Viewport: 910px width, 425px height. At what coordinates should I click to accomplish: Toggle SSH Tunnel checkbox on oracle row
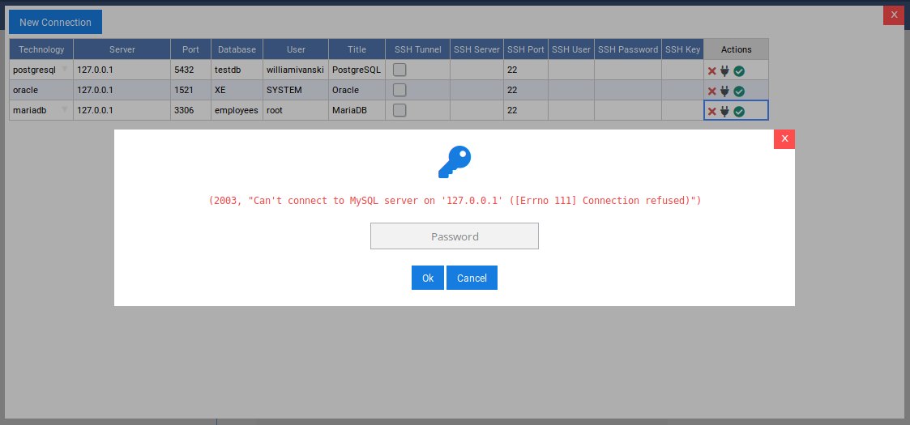point(399,90)
